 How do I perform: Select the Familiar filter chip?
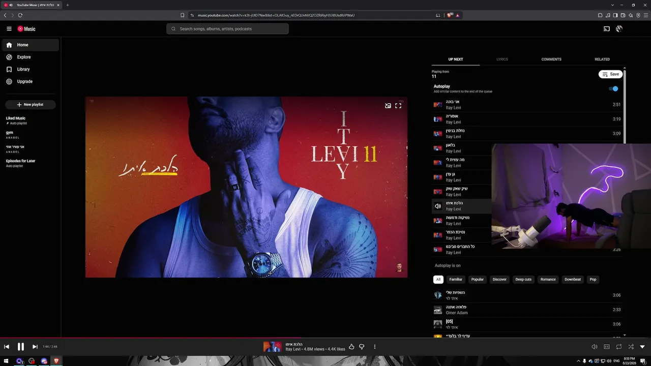[x=456, y=280]
